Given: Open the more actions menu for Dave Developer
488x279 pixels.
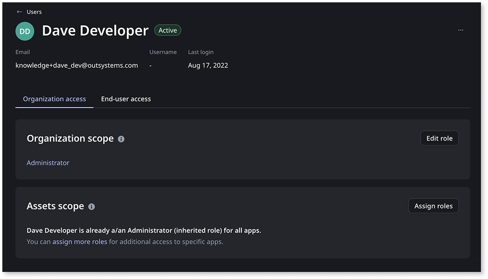Looking at the screenshot, I should point(460,30).
